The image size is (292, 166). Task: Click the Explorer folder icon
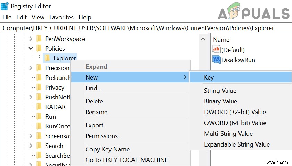47,58
